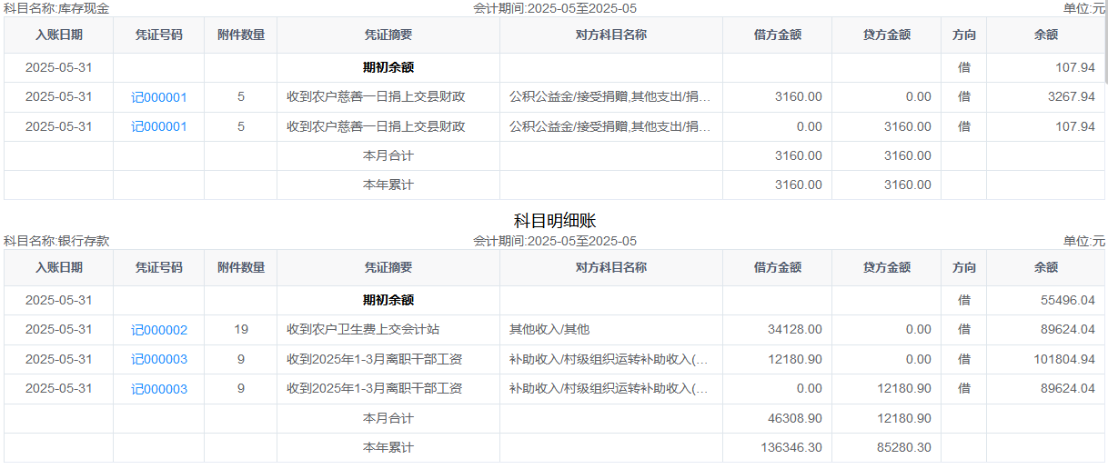Open voucher 记000001 in the 107.94 balance entry row

pos(158,126)
